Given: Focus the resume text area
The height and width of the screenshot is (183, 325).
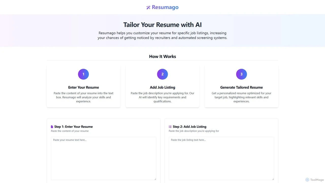Looking at the screenshot, I should coord(104,159).
